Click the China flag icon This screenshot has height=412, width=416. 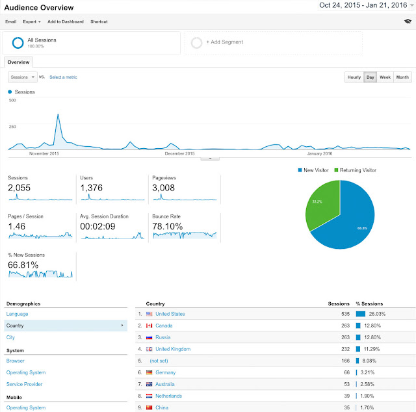pos(149,407)
